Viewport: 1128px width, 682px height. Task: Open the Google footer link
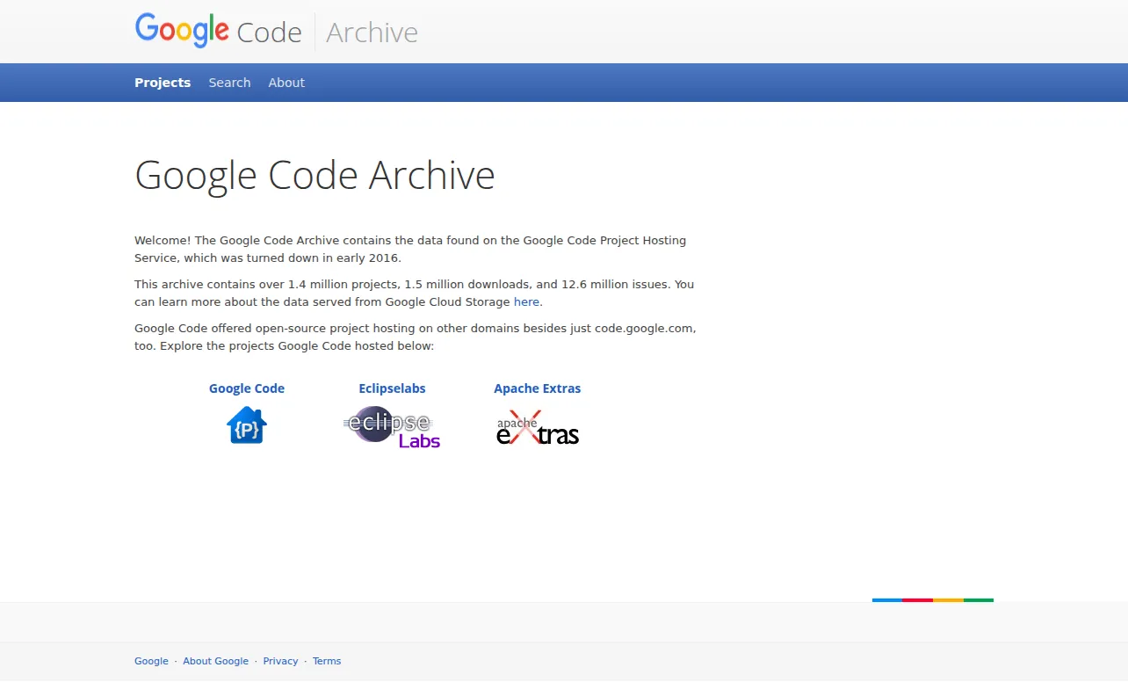(151, 661)
